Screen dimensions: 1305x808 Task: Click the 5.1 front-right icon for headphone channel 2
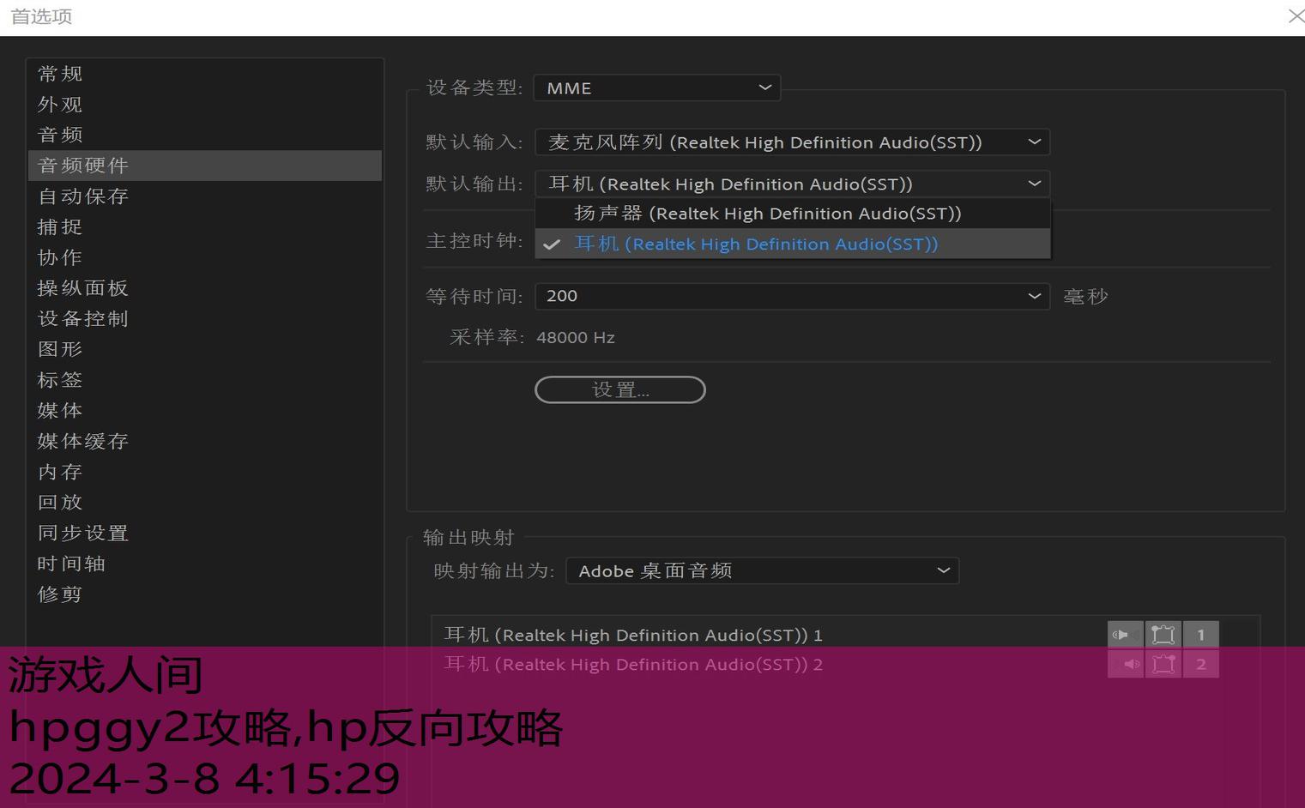[1163, 664]
